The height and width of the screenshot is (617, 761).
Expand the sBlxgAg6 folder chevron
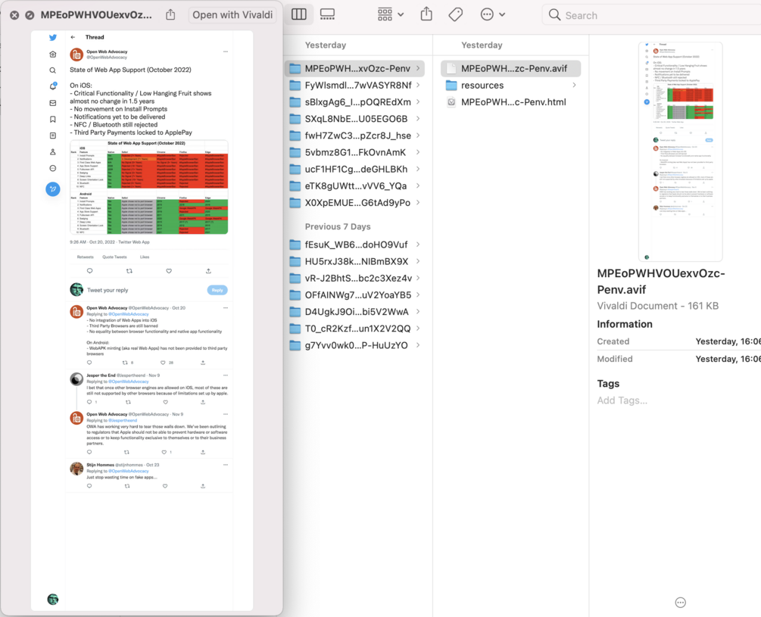click(418, 102)
